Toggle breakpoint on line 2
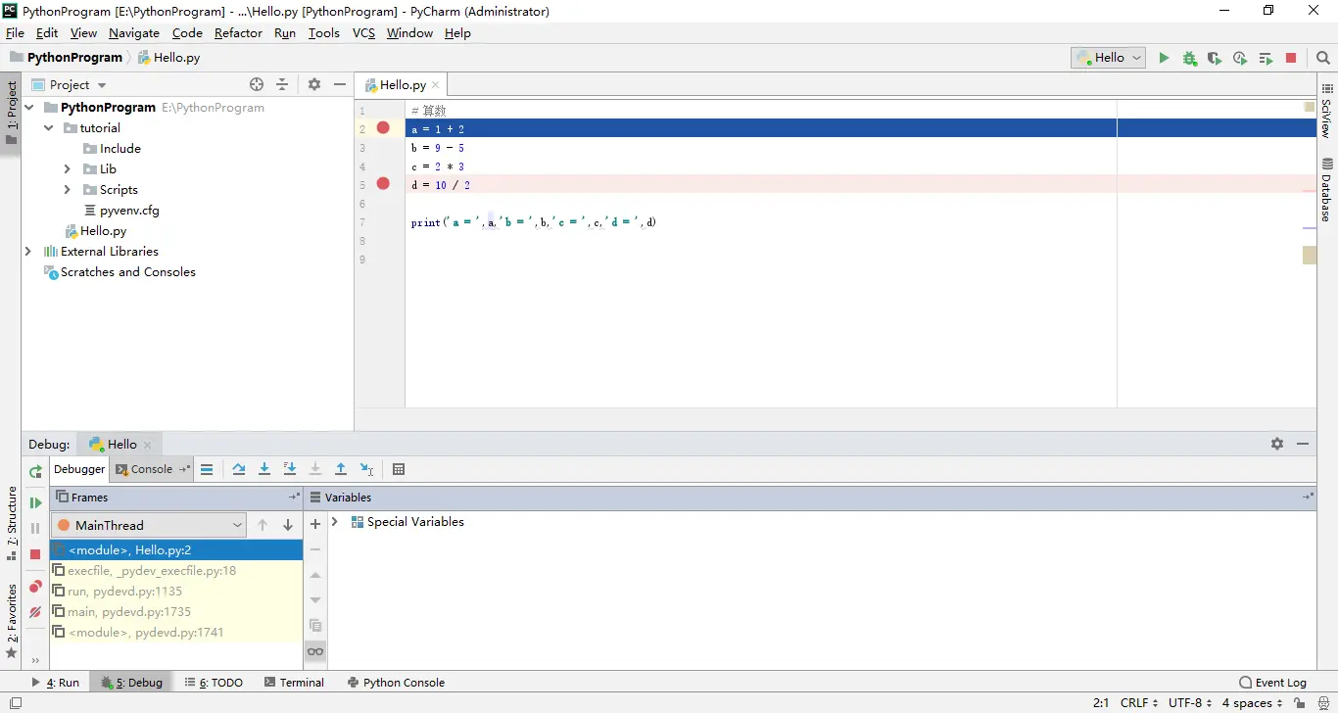The height and width of the screenshot is (713, 1338). pos(383,128)
